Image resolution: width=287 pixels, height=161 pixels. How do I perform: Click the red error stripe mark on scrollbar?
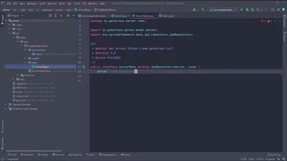point(281,75)
